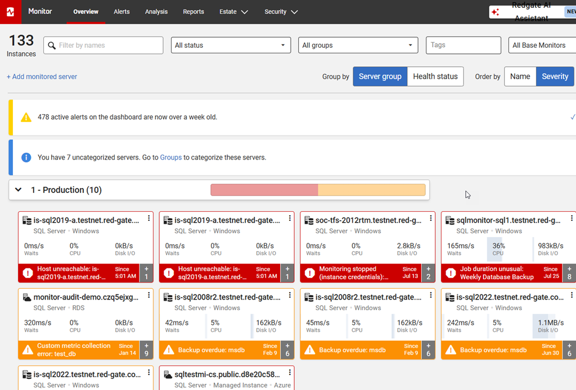The height and width of the screenshot is (390, 576).
Task: Open the soc-tfs-2012rtm.testnet.red-g... card title
Action: (x=368, y=220)
